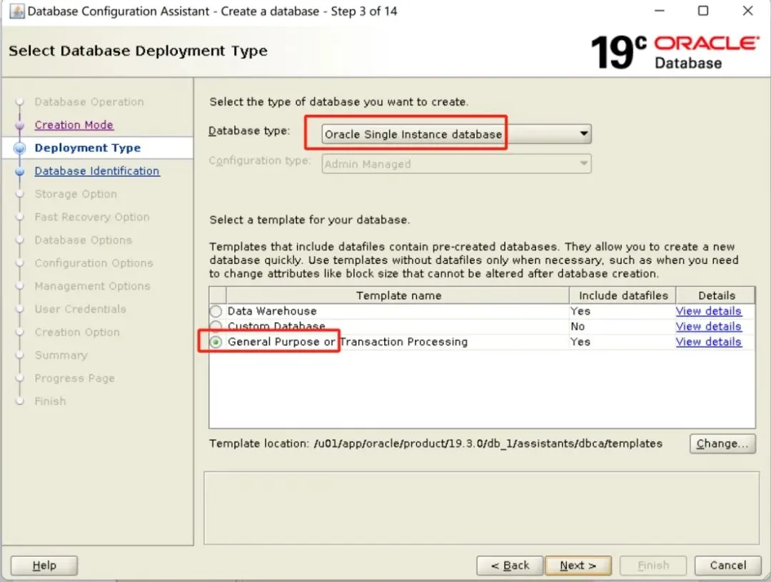Click the Template name column header
This screenshot has height=582, width=771.
(398, 296)
